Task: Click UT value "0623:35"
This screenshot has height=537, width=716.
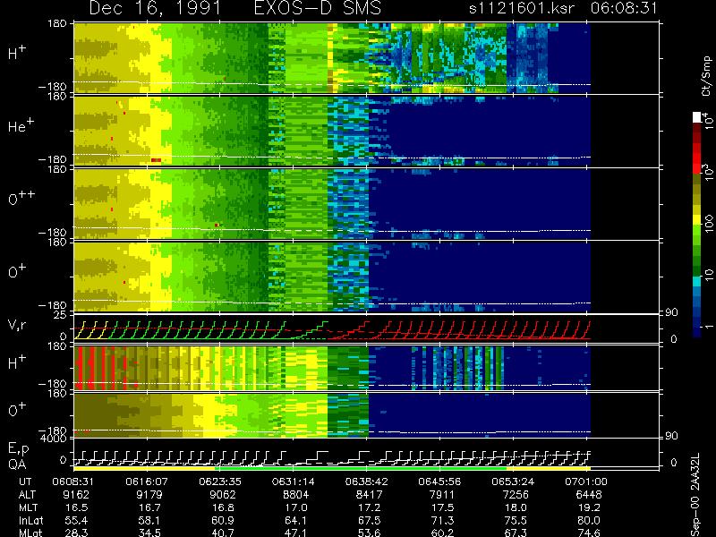Action: (x=220, y=482)
